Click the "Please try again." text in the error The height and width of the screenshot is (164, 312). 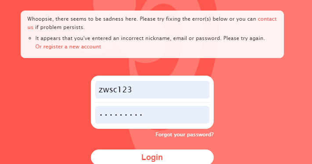click(x=244, y=38)
